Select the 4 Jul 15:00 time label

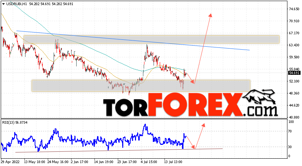pos(150,162)
